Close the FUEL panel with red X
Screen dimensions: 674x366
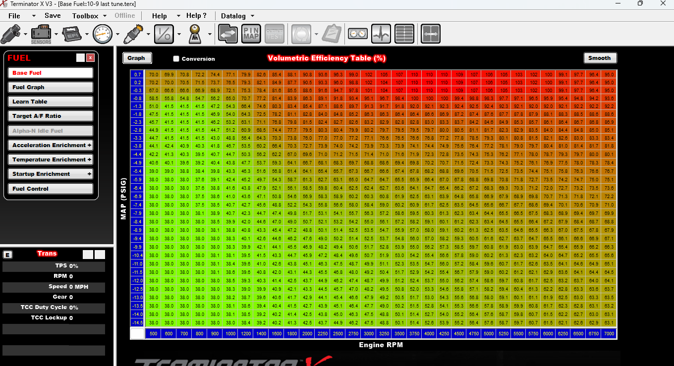pos(90,58)
